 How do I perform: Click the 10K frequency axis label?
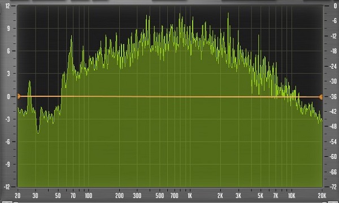tap(292, 196)
